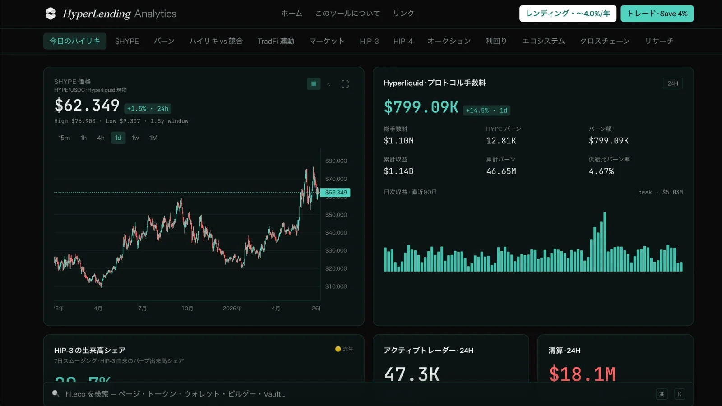Open the オークション tab
The image size is (722, 406).
[449, 41]
